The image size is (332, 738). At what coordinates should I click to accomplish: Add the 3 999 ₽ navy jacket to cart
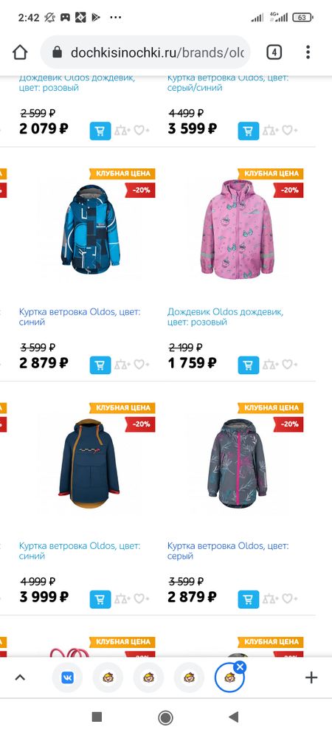[100, 599]
